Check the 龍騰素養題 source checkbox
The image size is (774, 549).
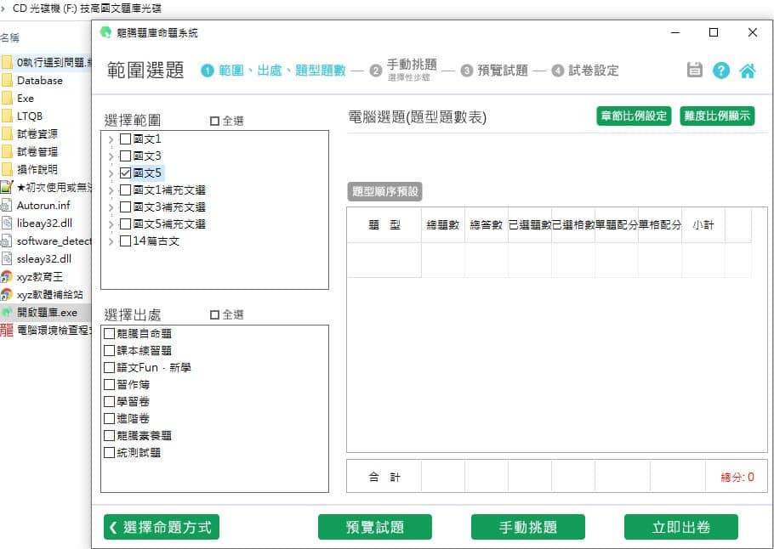click(x=110, y=436)
